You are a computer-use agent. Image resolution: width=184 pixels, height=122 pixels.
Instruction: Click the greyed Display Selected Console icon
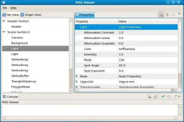pos(169,97)
